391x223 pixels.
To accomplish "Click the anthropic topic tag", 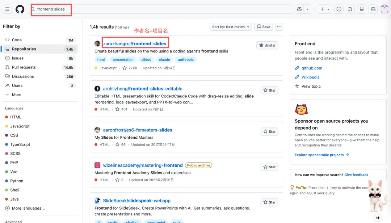I will (x=186, y=60).
